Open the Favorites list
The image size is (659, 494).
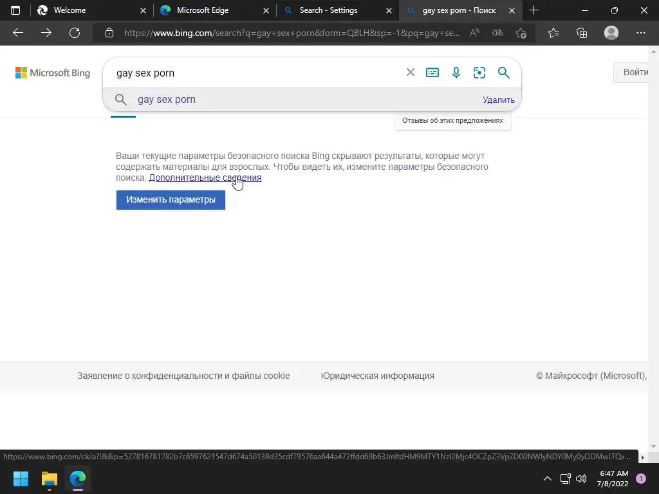(x=553, y=33)
